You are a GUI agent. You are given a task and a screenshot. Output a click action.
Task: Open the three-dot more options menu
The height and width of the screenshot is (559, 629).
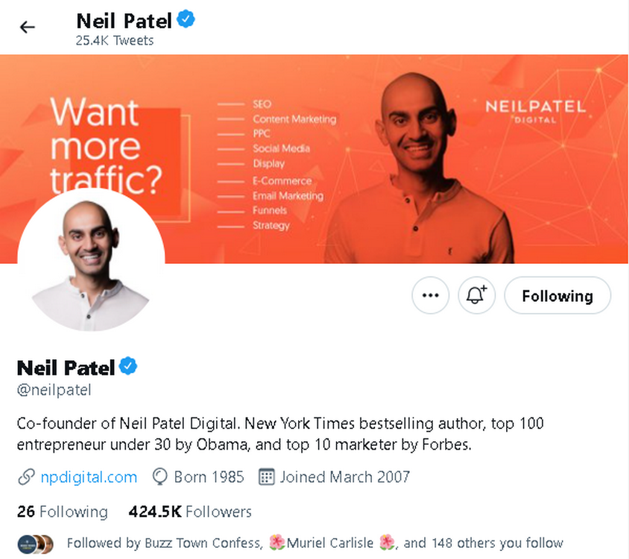point(430,296)
